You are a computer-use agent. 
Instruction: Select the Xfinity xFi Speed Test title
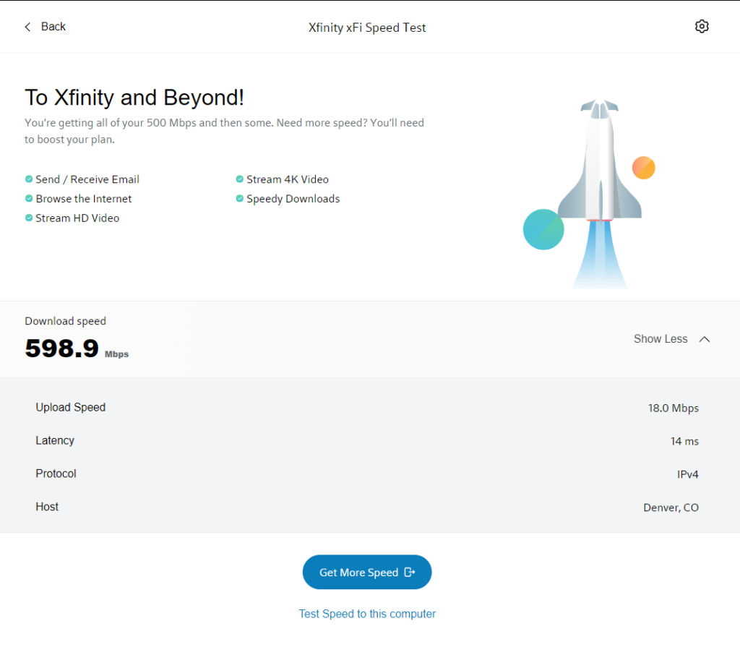click(367, 27)
